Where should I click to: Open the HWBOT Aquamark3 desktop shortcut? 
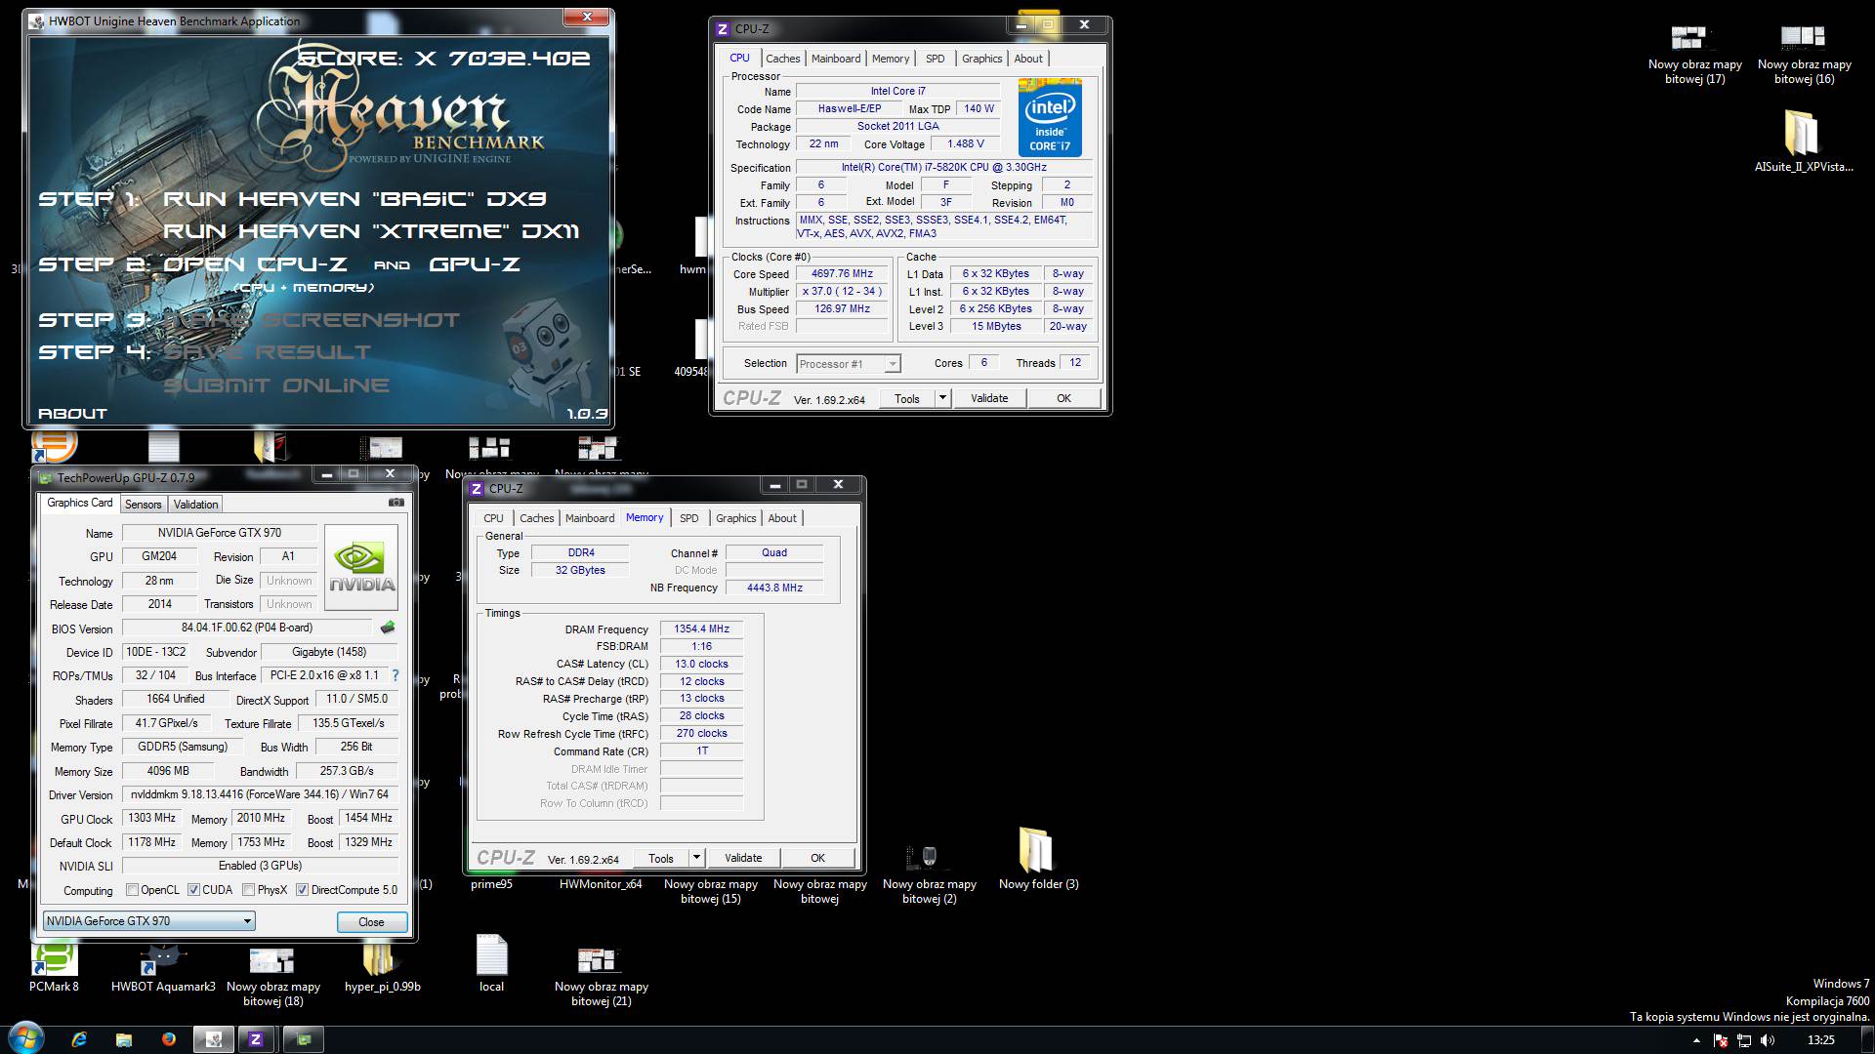click(x=163, y=968)
